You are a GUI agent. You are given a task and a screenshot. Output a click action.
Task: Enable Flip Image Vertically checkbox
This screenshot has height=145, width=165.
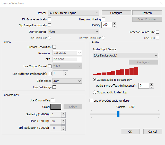[49, 19]
